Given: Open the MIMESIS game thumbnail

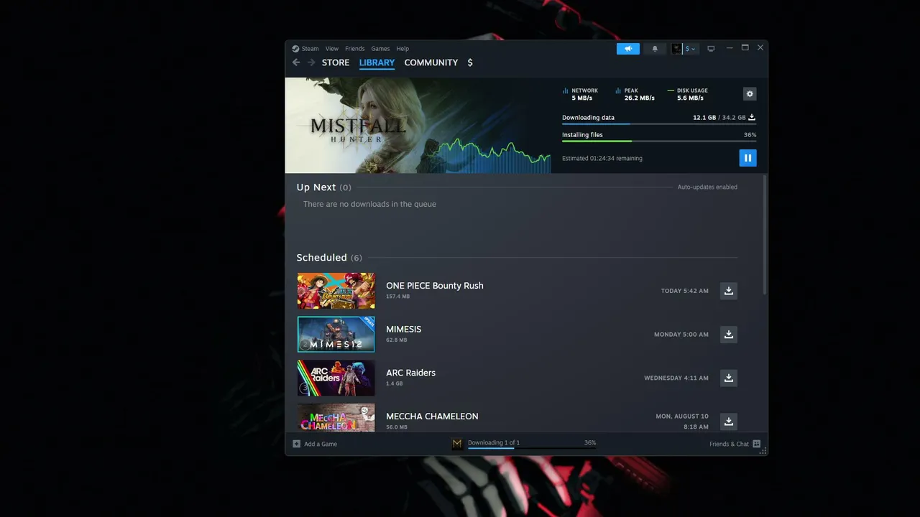Looking at the screenshot, I should pyautogui.click(x=336, y=335).
